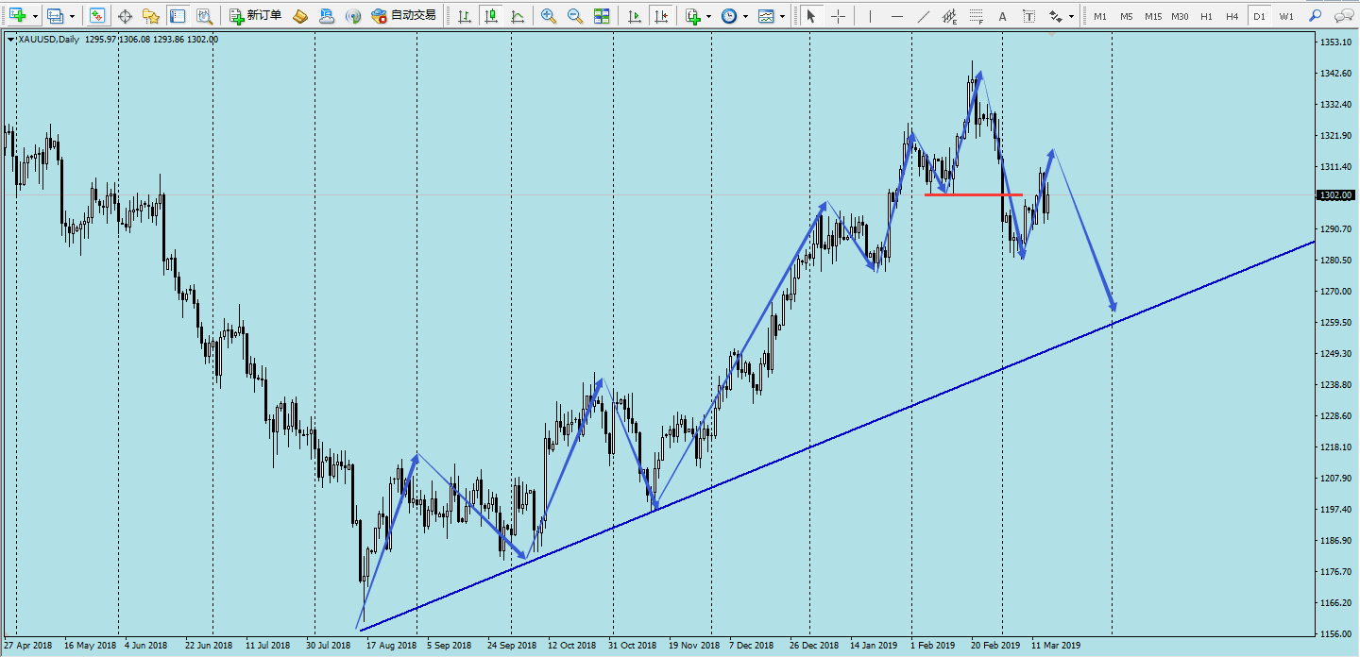Screen dimensions: 1360x657
Task: Select the long blue ascending trendline
Action: point(836,435)
